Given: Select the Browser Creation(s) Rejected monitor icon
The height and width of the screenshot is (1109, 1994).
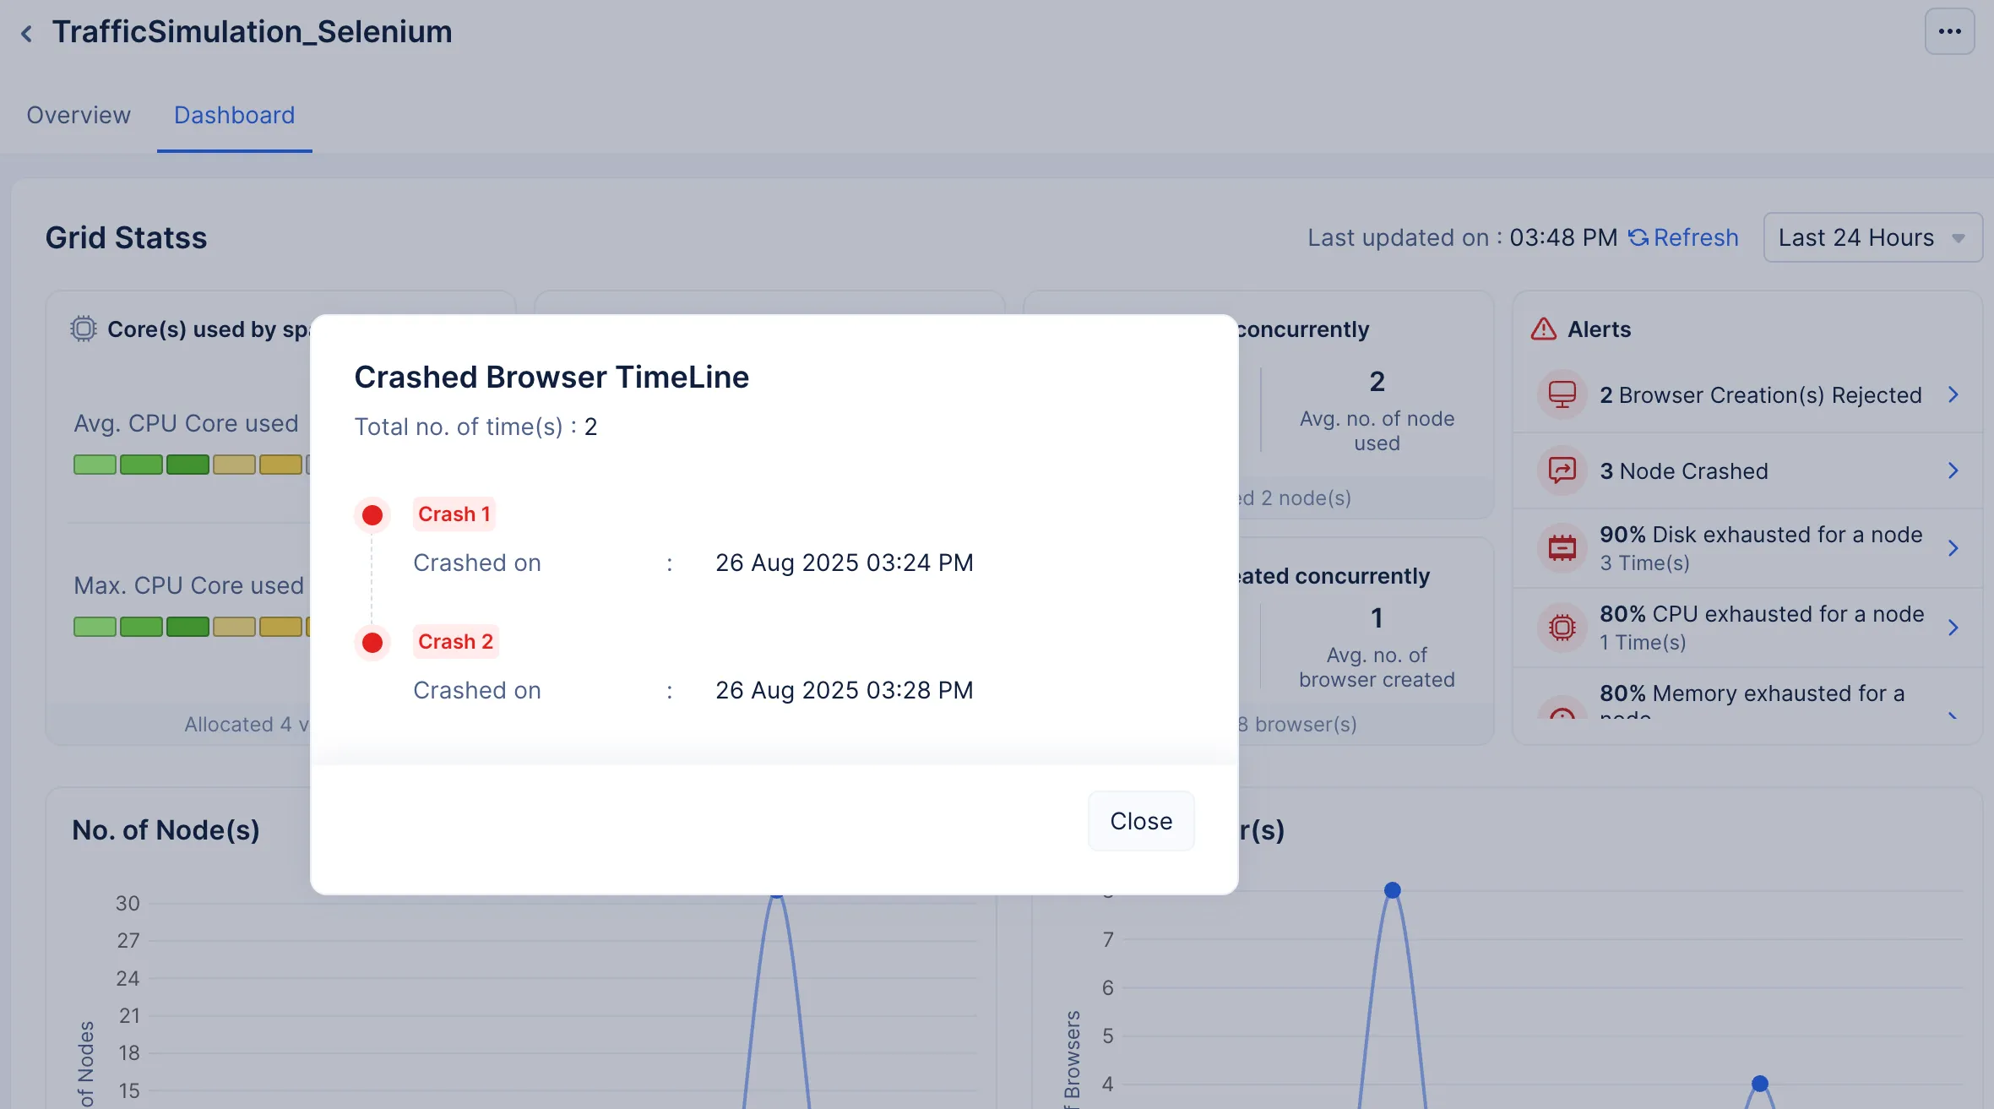Looking at the screenshot, I should click(x=1562, y=394).
